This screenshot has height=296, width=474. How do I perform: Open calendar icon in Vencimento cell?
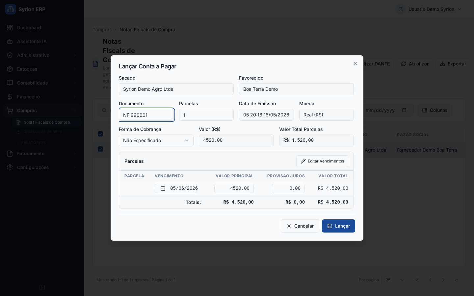tap(163, 188)
